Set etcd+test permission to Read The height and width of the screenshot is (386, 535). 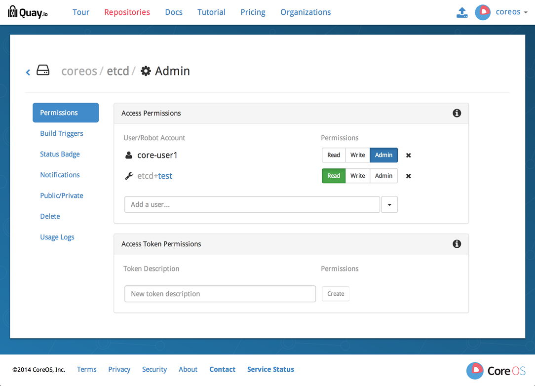(x=334, y=176)
